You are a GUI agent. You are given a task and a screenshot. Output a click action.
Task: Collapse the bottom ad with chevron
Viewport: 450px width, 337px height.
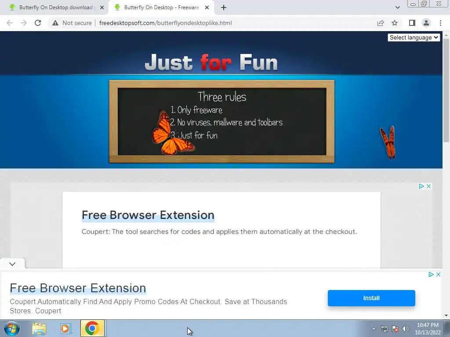coord(12,264)
